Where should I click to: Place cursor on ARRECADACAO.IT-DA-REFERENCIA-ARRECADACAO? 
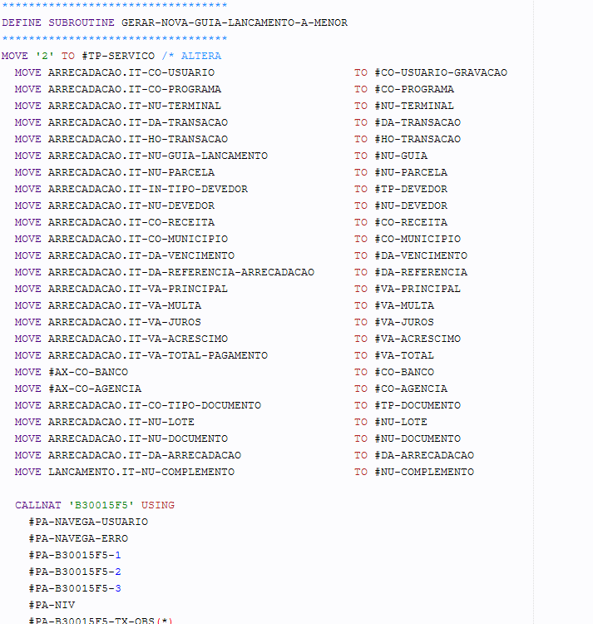180,272
